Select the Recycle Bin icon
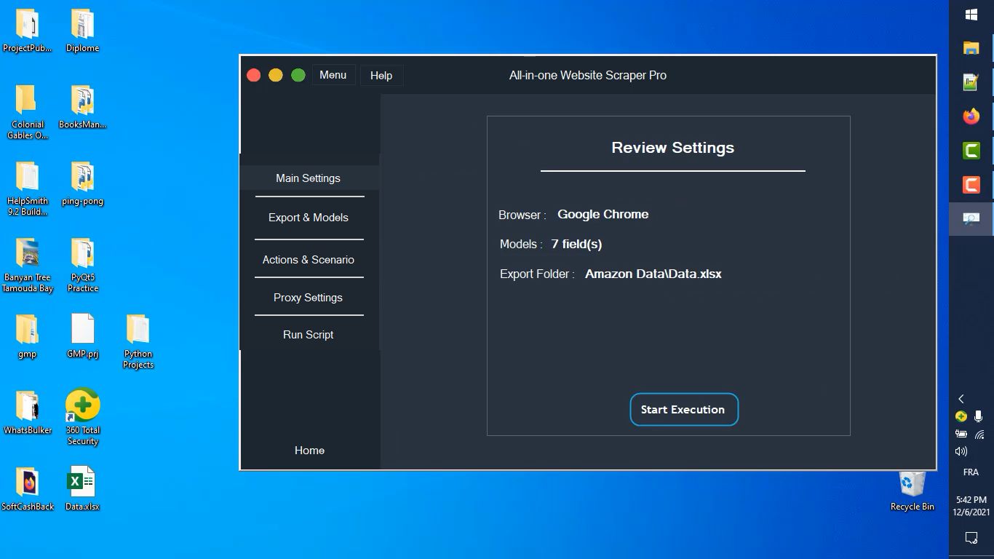Viewport: 994px width, 559px height. click(912, 490)
